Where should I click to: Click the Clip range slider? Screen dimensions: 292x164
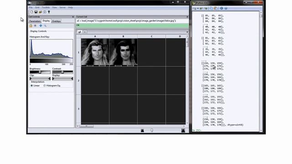40,79
